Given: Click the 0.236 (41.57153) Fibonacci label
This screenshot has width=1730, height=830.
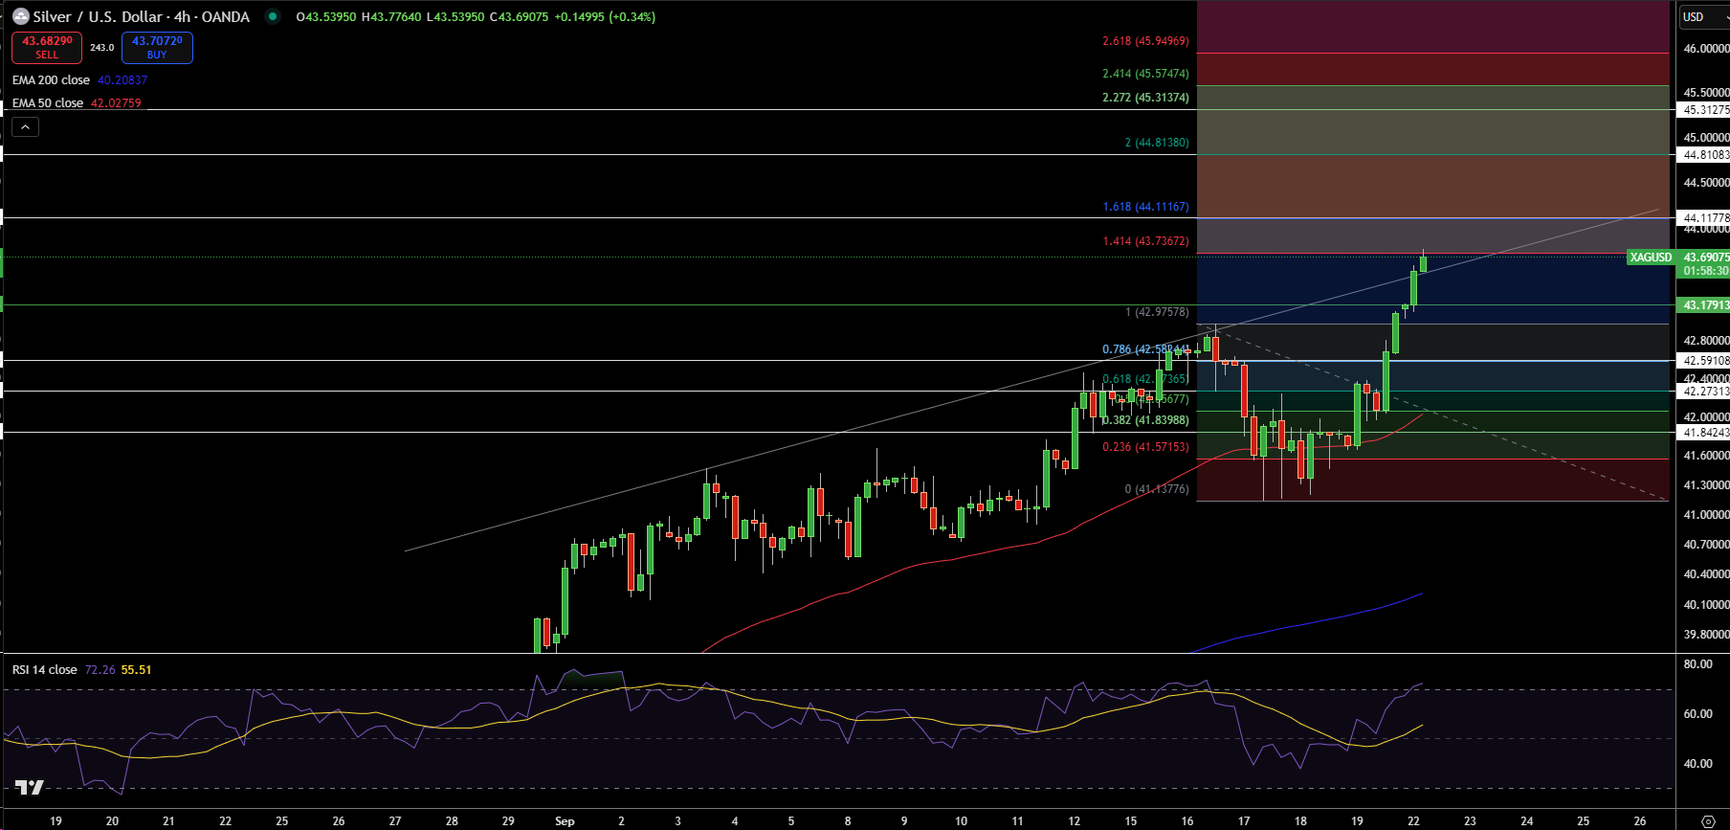Looking at the screenshot, I should (x=1145, y=447).
